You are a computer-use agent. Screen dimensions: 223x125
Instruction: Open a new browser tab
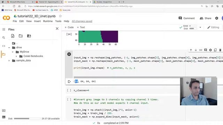click(x=123, y=2)
